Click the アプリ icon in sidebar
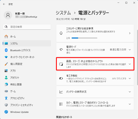The width and height of the screenshot is (138, 119). click(6, 71)
